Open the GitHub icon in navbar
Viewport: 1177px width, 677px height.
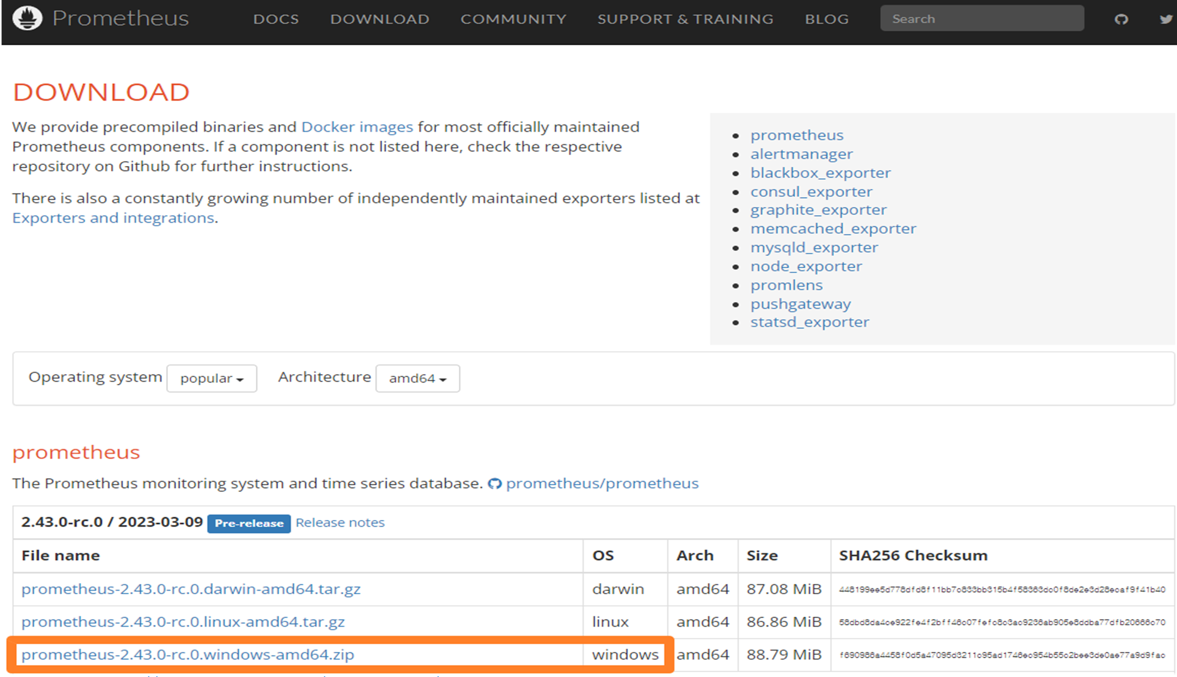1121,19
